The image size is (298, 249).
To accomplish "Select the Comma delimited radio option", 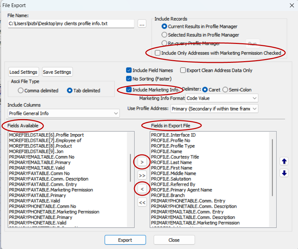I will point(21,91).
